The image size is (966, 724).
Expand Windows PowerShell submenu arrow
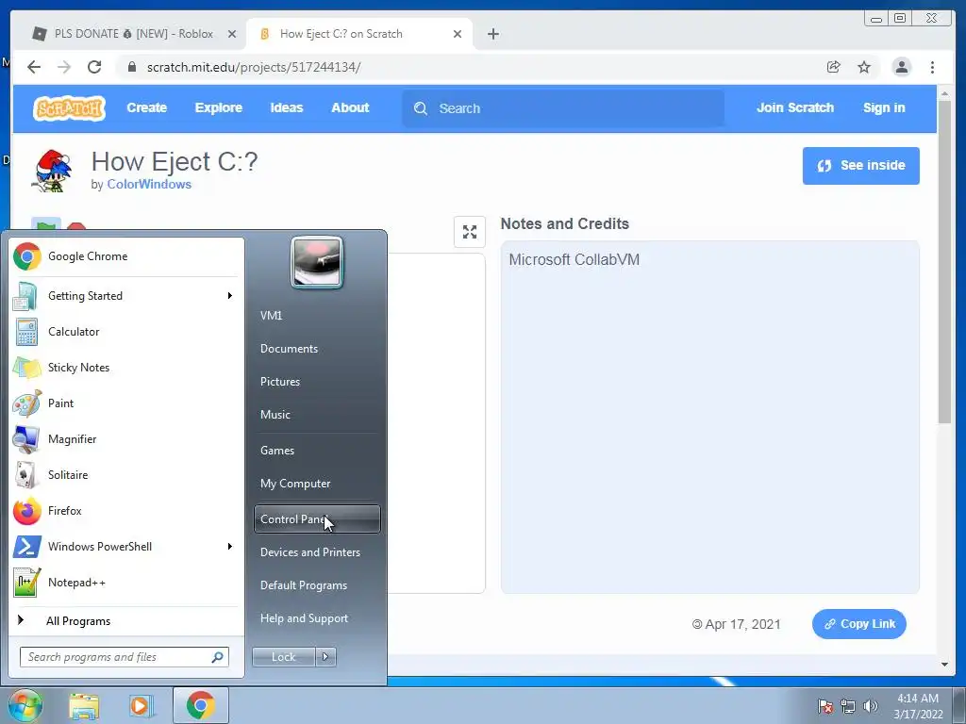[230, 547]
